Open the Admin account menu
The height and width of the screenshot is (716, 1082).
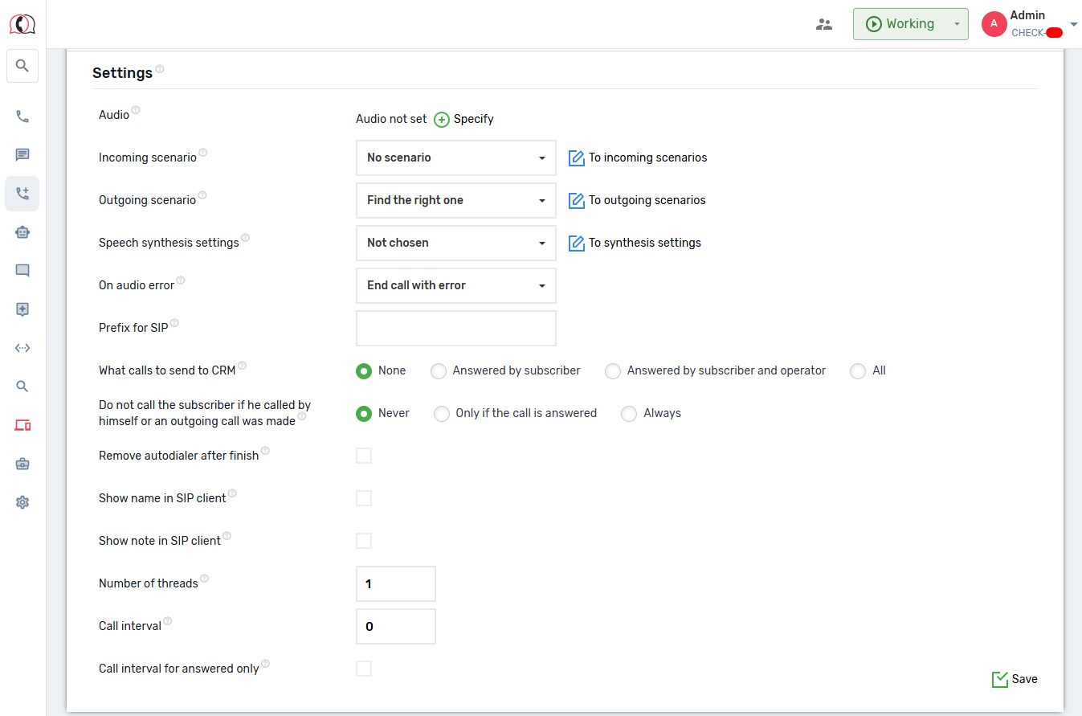1028,24
